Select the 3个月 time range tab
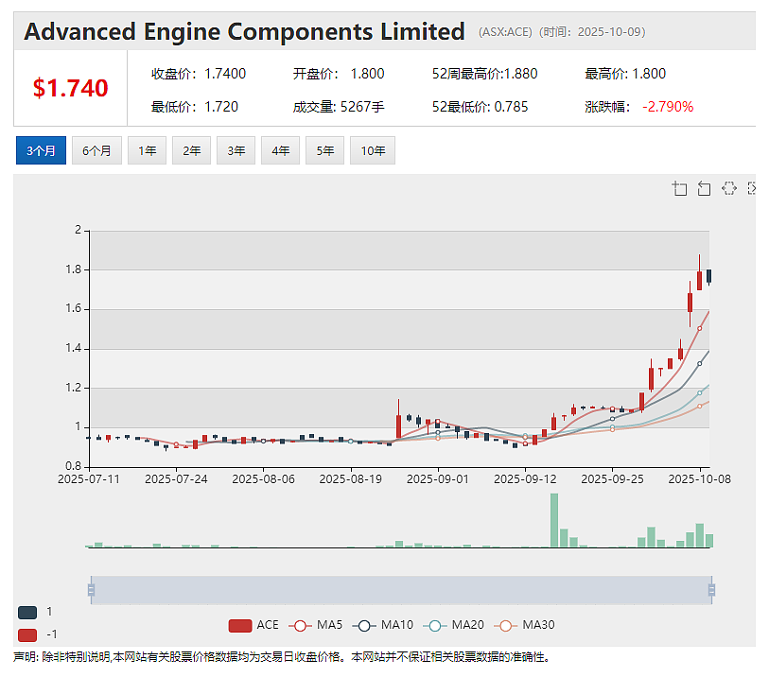 [41, 150]
